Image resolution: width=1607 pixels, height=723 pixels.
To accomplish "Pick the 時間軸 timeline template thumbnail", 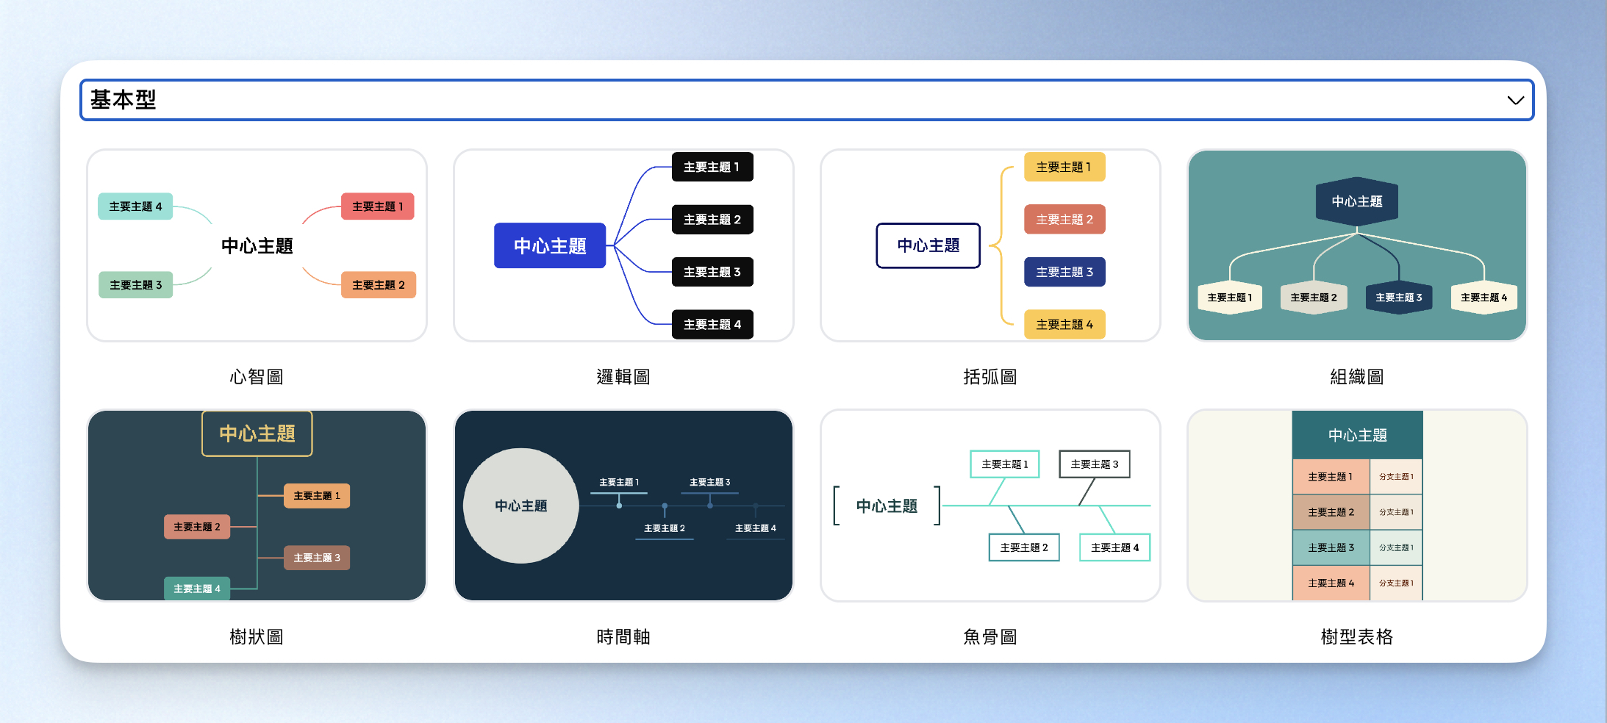I will [623, 506].
